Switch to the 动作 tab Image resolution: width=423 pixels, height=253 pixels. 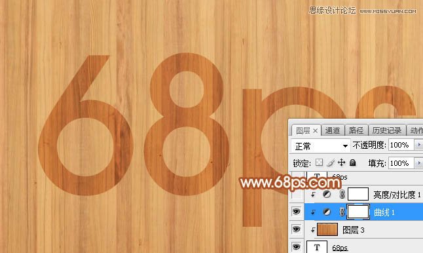(416, 130)
